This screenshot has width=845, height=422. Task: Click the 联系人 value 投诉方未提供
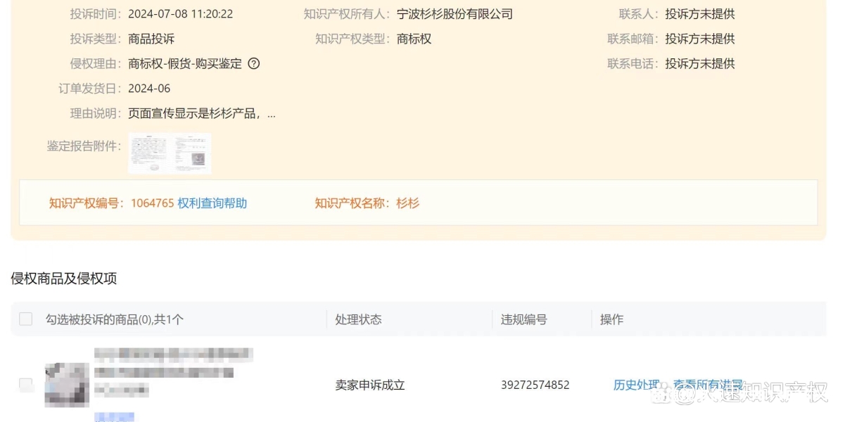[x=700, y=14]
